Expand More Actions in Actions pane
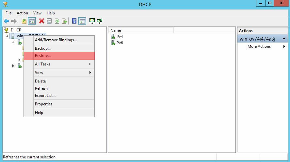 click(259, 46)
